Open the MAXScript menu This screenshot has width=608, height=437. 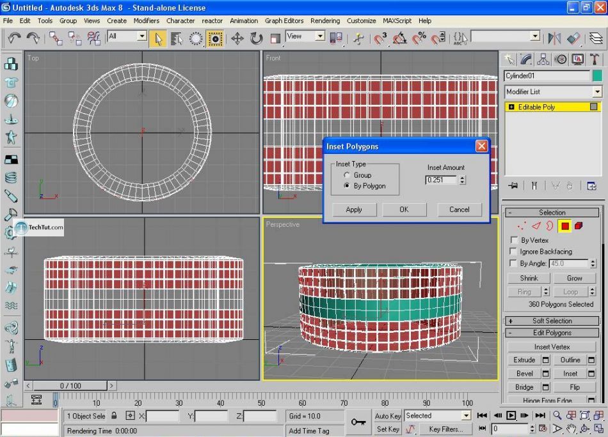(397, 20)
